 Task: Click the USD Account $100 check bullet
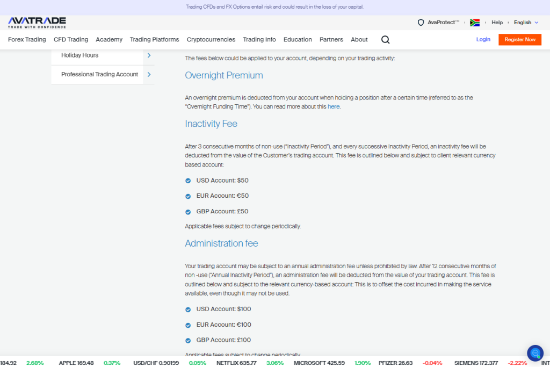click(188, 310)
